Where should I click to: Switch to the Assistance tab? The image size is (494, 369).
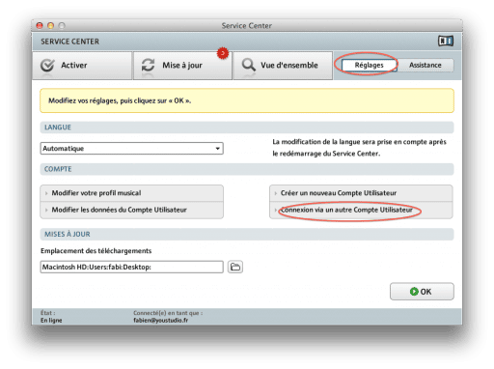tap(425, 65)
